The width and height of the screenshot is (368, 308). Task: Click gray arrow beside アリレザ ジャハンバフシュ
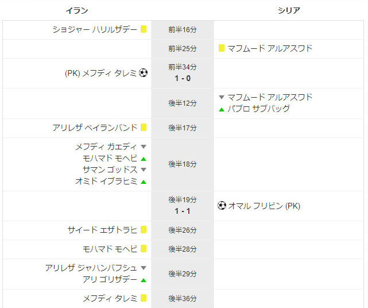click(144, 268)
